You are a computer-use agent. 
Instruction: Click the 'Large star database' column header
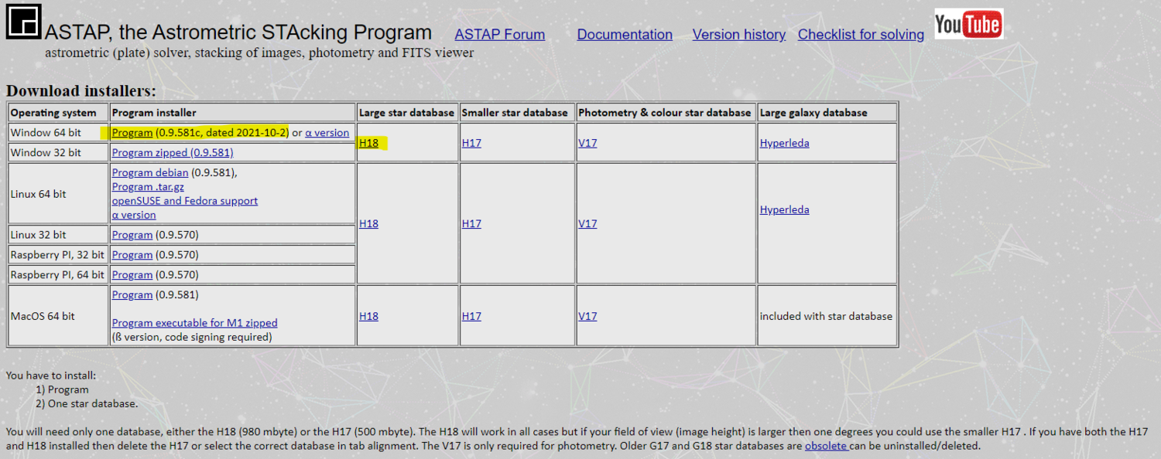[x=407, y=113]
